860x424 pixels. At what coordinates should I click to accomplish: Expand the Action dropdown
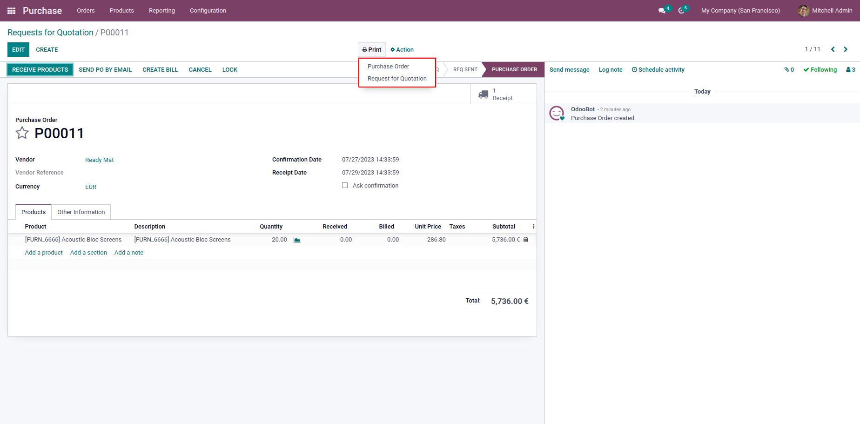coord(402,50)
